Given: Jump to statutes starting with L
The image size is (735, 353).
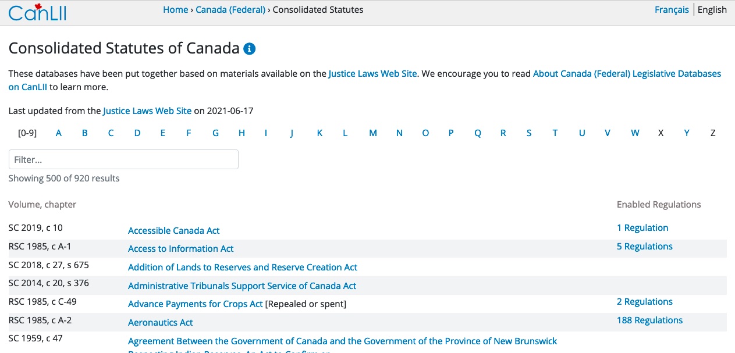Looking at the screenshot, I should coord(345,133).
